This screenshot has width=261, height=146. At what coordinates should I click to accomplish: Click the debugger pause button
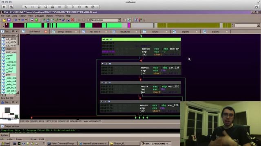click(x=84, y=20)
